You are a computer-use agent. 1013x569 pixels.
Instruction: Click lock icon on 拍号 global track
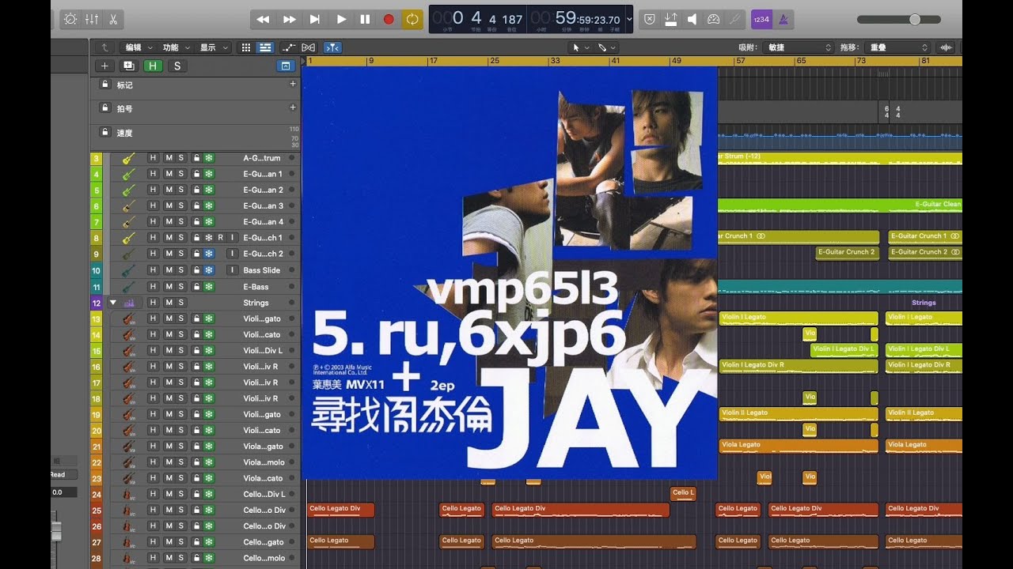[104, 107]
